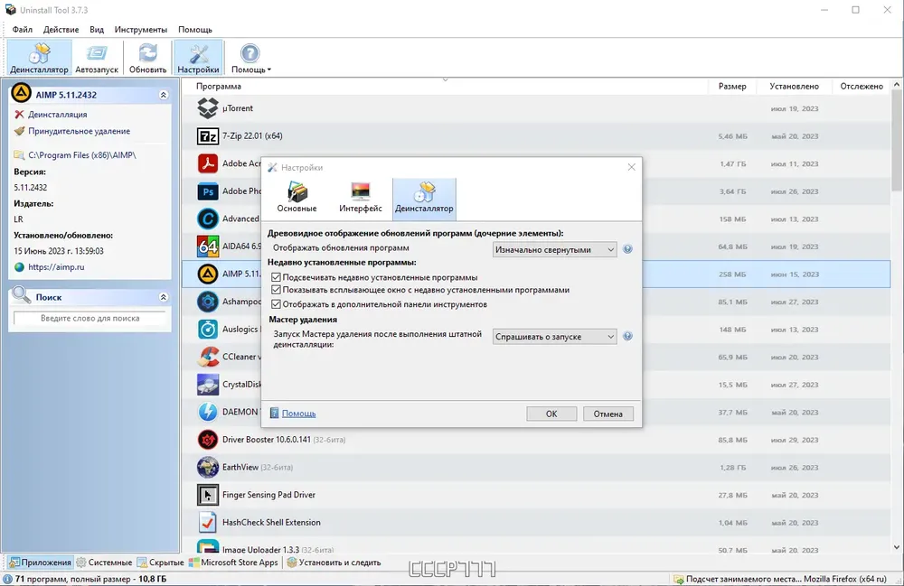The height and width of the screenshot is (586, 904).
Task: Open the Деинсталлятор toolbar button
Action: (x=39, y=58)
